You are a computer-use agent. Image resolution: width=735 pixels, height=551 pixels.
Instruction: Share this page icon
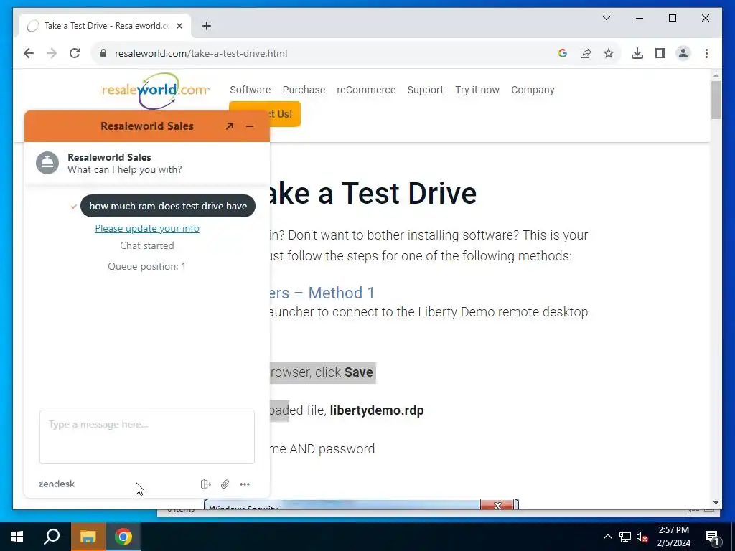(586, 53)
